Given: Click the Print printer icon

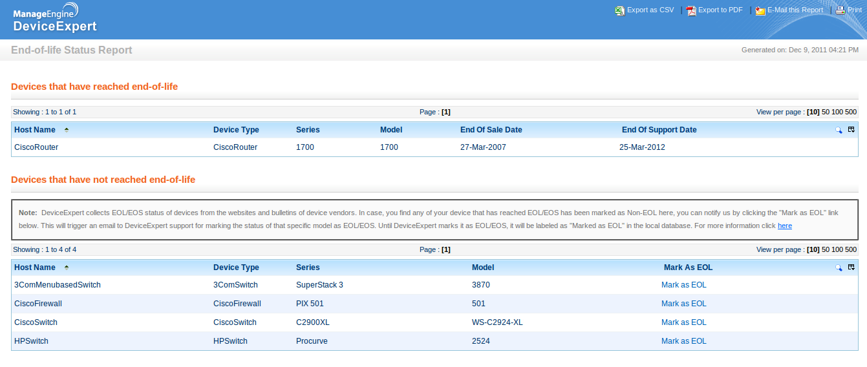Looking at the screenshot, I should click(x=840, y=10).
